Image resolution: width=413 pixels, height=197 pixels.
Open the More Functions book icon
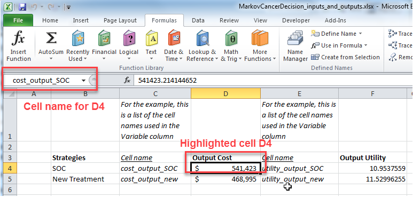click(260, 38)
